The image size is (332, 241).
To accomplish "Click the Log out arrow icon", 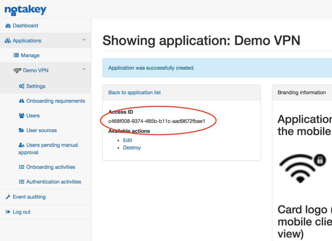I will (x=8, y=212).
